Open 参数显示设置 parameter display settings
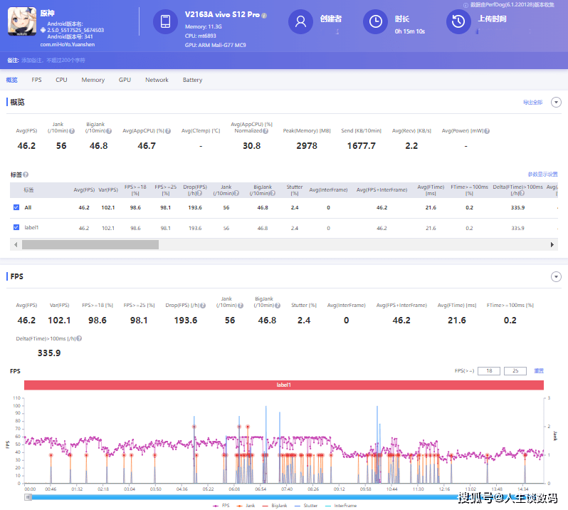The height and width of the screenshot is (510, 568). coord(542,174)
